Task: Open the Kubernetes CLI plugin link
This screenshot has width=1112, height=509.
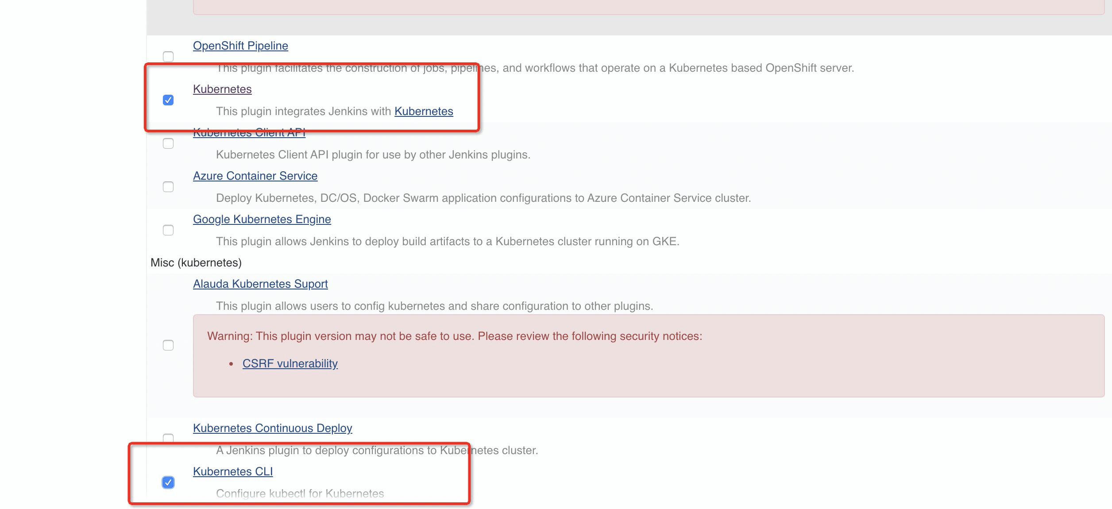Action: coord(233,471)
